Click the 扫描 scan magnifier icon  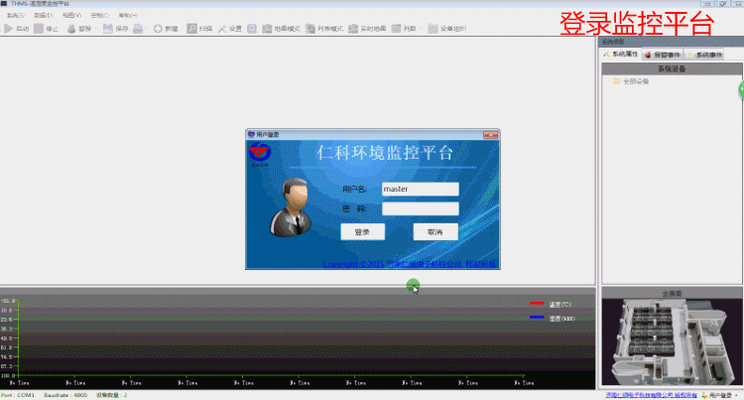point(191,29)
